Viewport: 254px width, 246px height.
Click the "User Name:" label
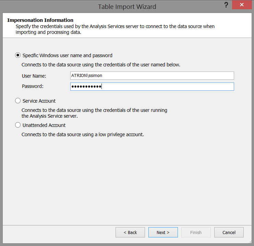[34, 76]
